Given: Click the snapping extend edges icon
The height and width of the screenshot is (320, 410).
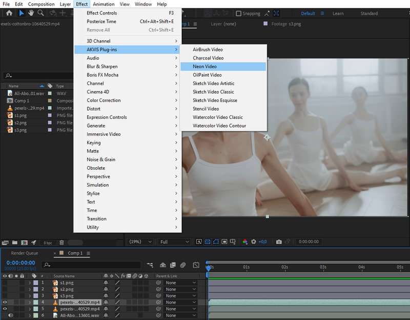Looking at the screenshot, I should coord(267,13).
